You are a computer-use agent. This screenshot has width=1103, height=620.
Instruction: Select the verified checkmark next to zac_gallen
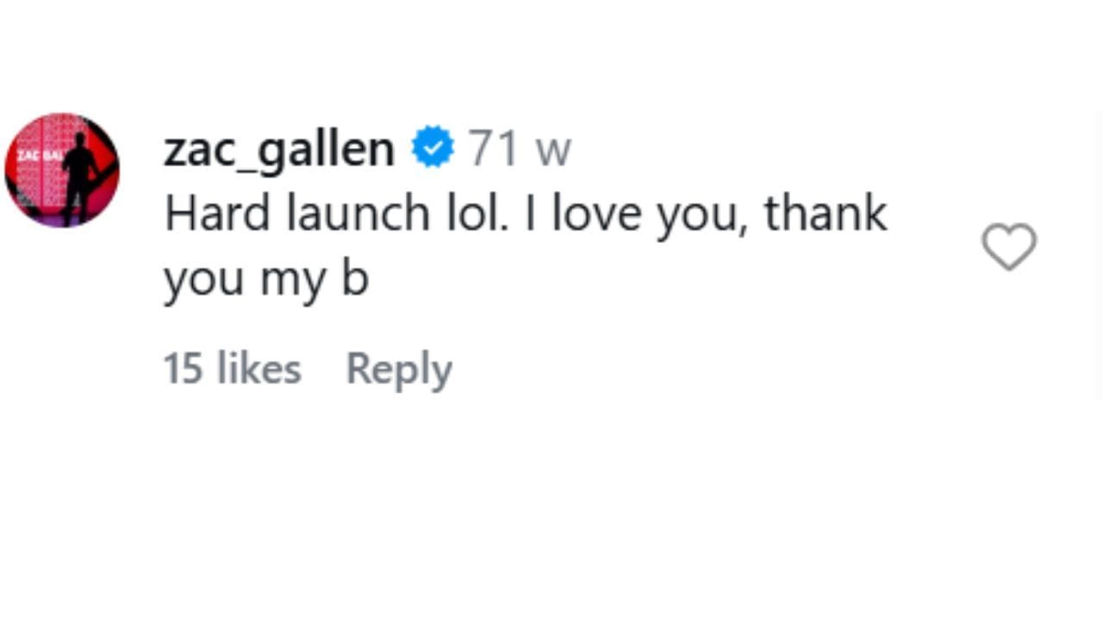pyautogui.click(x=433, y=149)
